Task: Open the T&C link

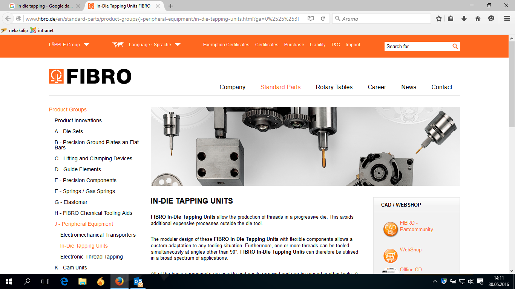Action: coord(336,44)
